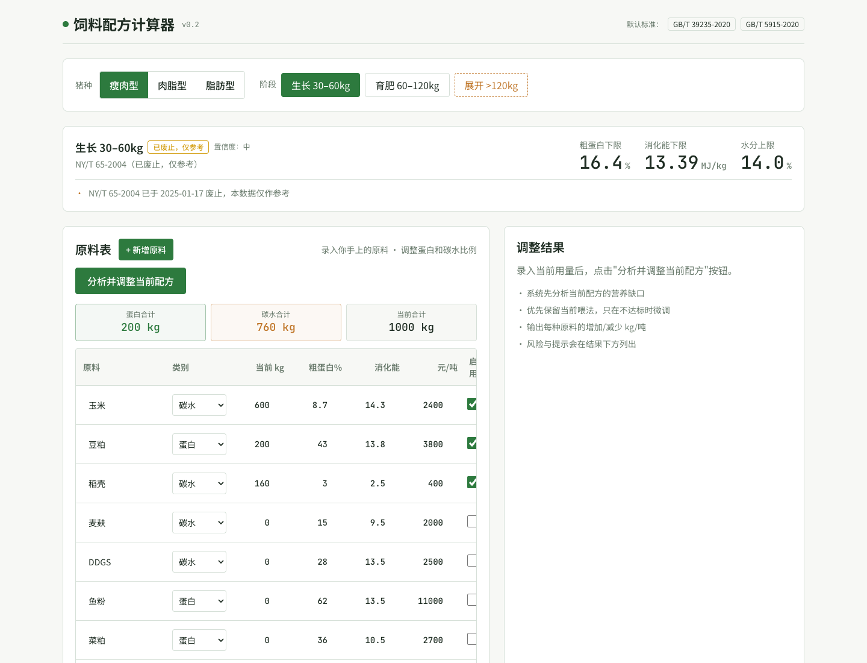Click the 蛋白合计 200 kg summary card
Viewport: 867px width, 663px height.
click(140, 322)
